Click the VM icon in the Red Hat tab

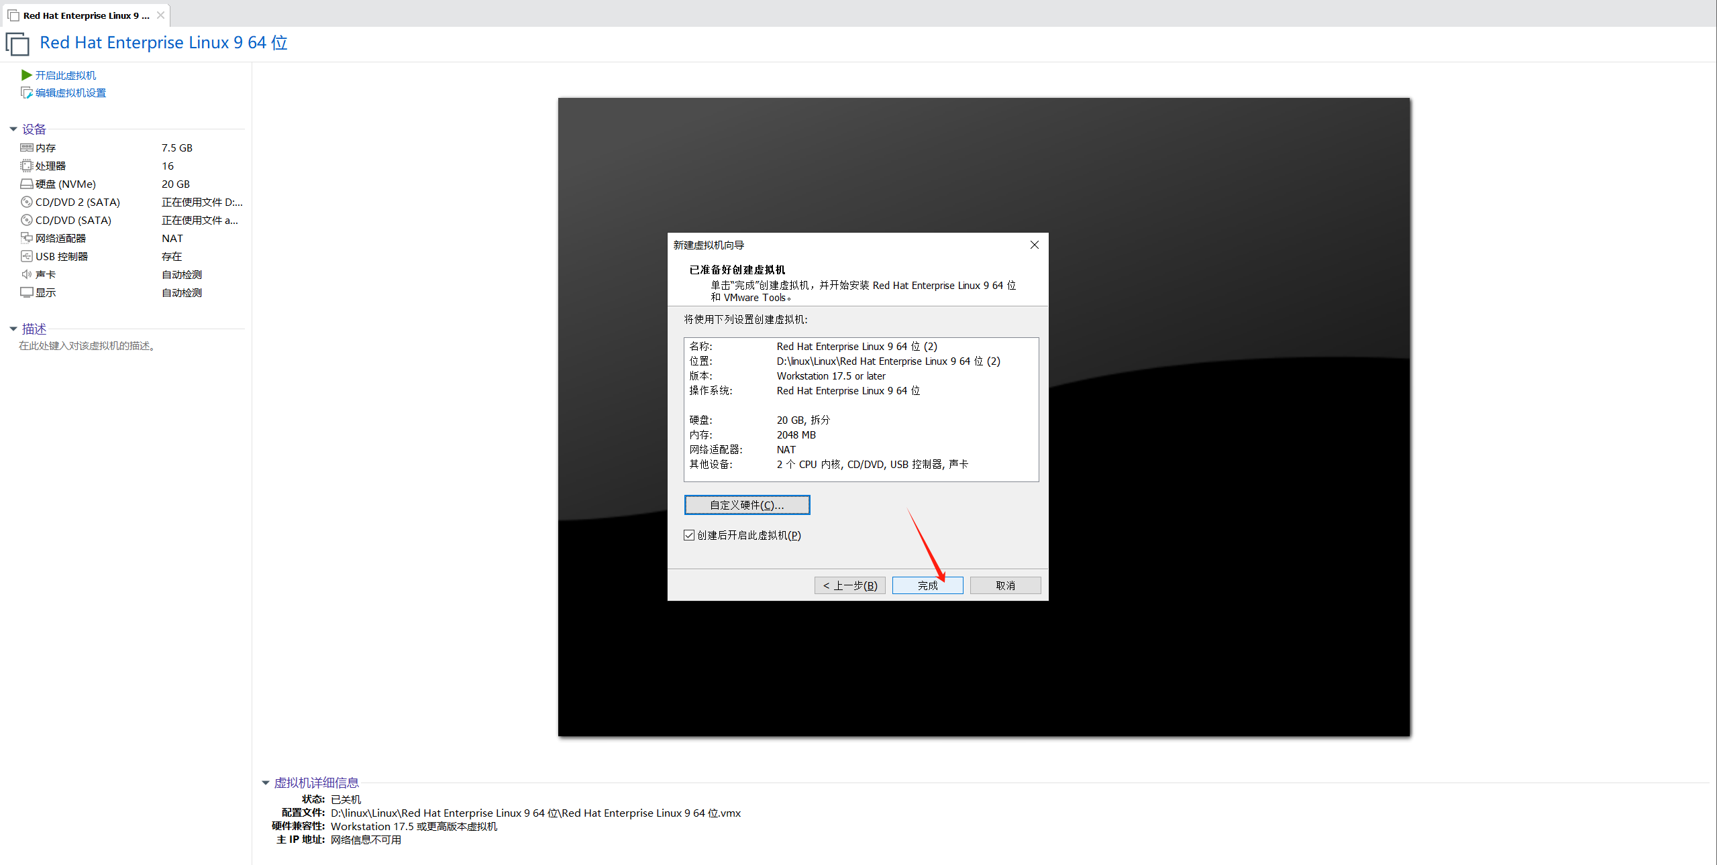pyautogui.click(x=13, y=15)
